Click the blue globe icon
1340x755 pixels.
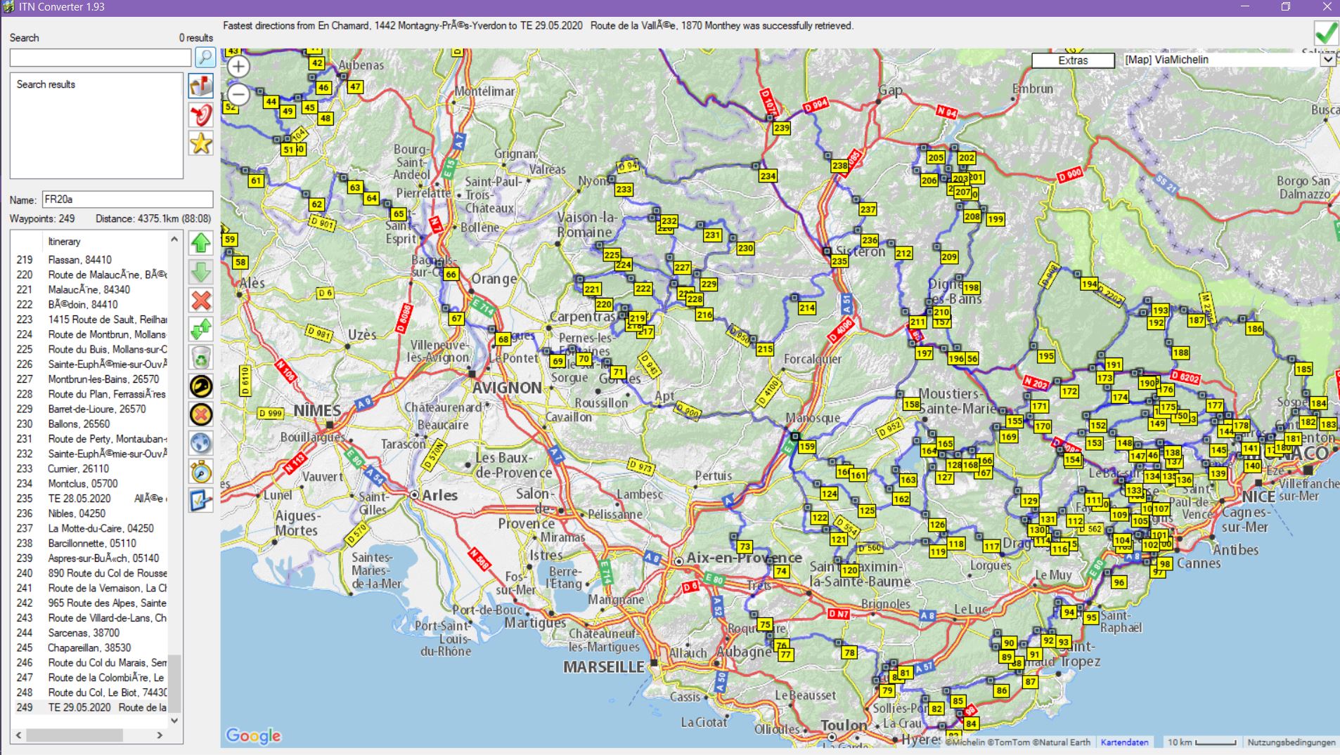[201, 444]
